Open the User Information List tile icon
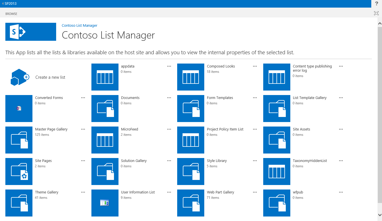The width and height of the screenshot is (382, 221). coord(105,203)
